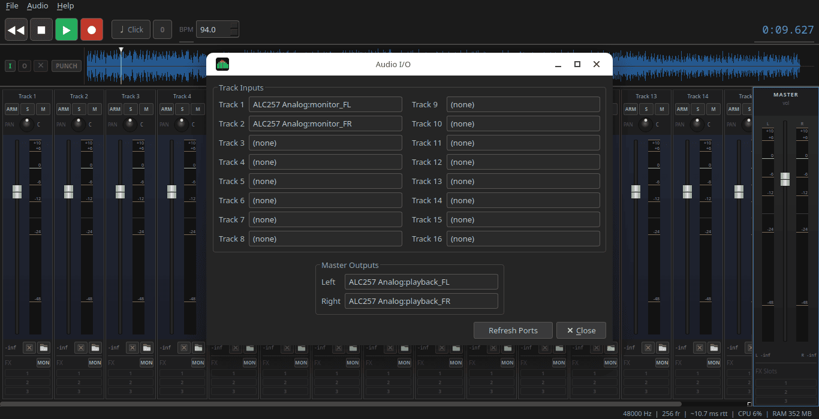The image size is (819, 419).
Task: Mute Track 1
Action: click(x=43, y=109)
